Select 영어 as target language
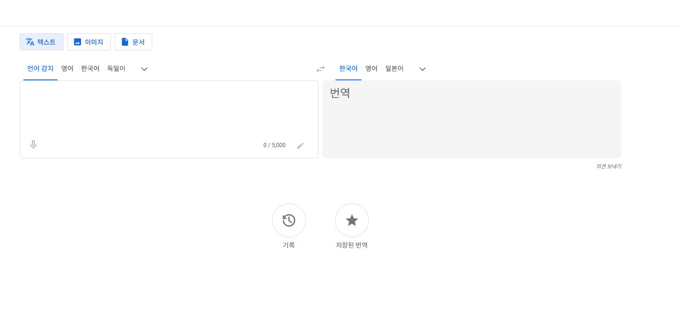Viewport: 680px width, 320px height. tap(371, 69)
